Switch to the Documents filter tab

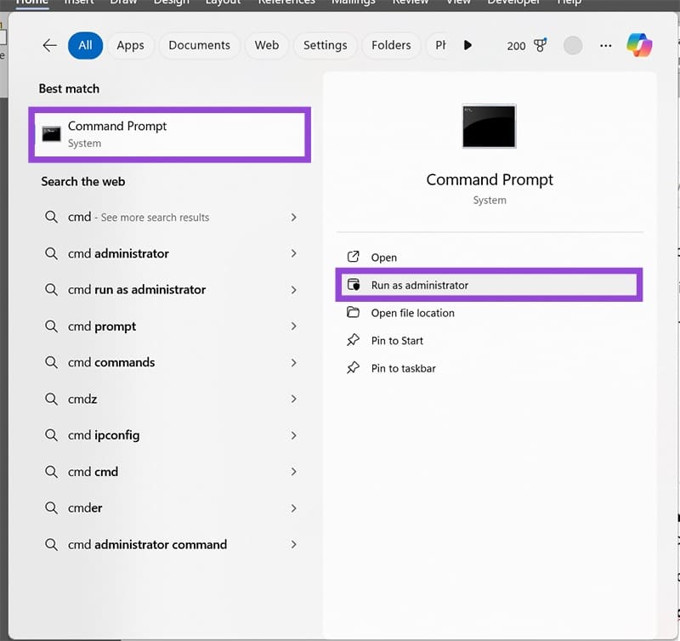pos(199,46)
